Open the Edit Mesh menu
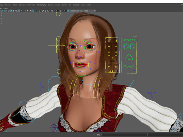This screenshot has height=137, width=183. point(22,5)
